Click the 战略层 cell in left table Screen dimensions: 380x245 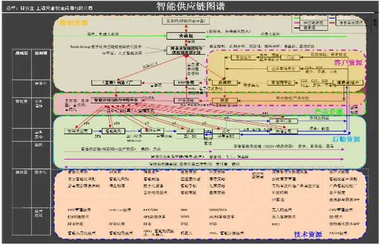[x=22, y=53]
